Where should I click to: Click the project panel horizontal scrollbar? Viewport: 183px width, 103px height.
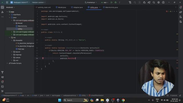14,93
